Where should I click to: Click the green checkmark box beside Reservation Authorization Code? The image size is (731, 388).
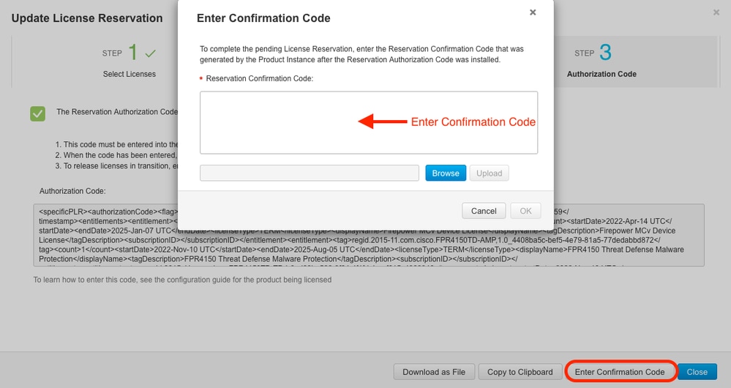coord(38,113)
